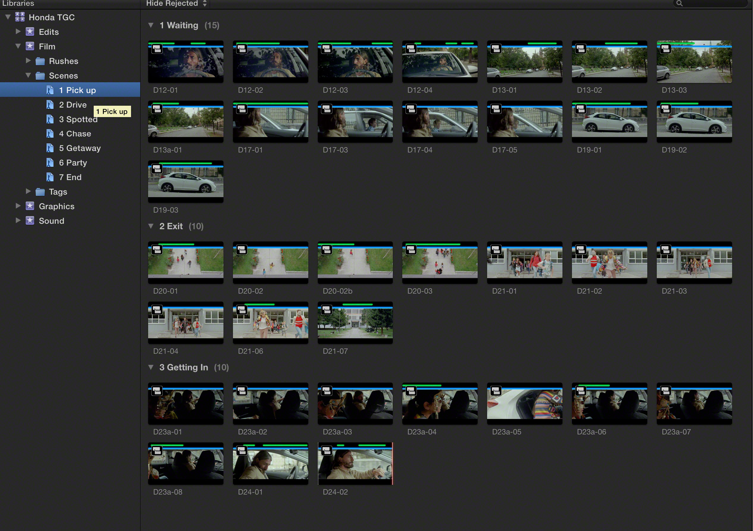Select the 7 End collection

tap(70, 177)
